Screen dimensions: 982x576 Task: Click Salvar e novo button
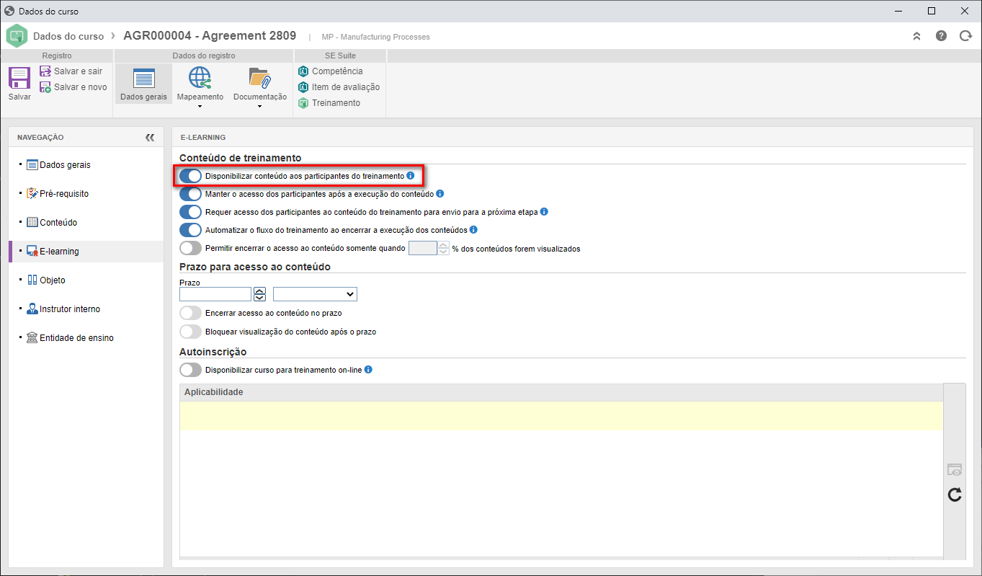point(73,87)
